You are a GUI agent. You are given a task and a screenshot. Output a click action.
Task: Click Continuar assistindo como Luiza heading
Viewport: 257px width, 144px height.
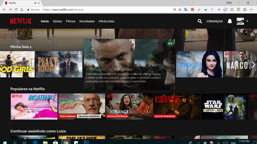click(38, 131)
